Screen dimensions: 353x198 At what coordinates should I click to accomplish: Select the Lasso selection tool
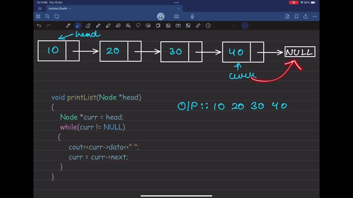click(x=138, y=26)
